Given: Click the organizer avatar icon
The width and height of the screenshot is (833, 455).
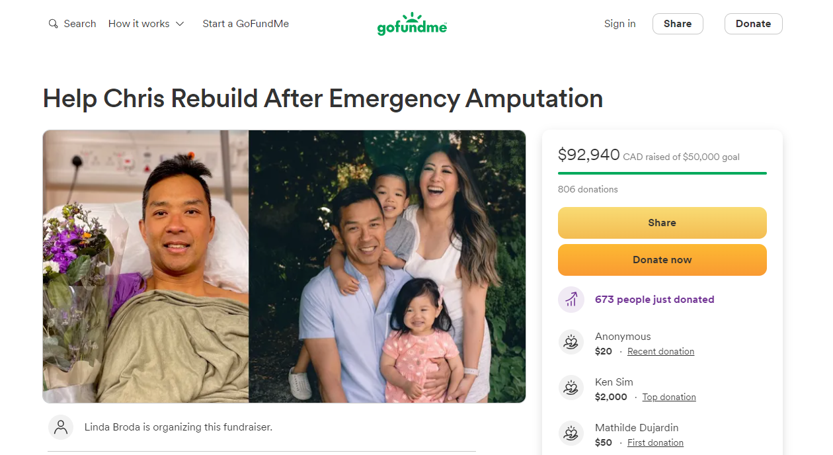Looking at the screenshot, I should pyautogui.click(x=61, y=427).
